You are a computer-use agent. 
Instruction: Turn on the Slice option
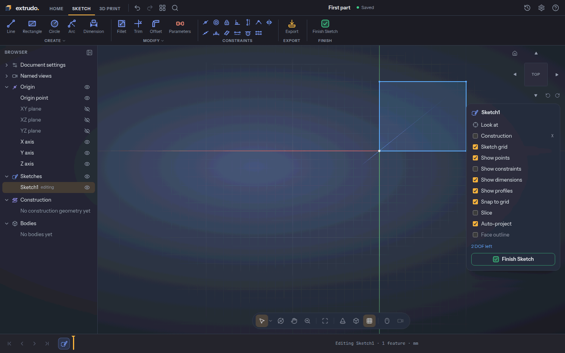(475, 213)
